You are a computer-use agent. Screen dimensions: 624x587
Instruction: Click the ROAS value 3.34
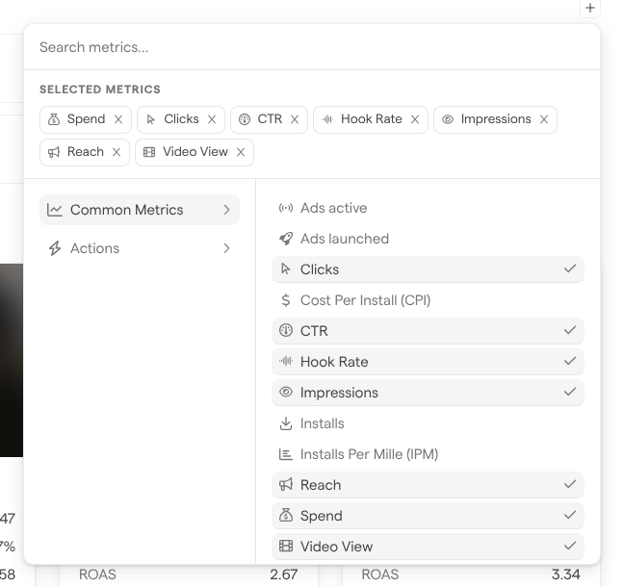pos(565,574)
